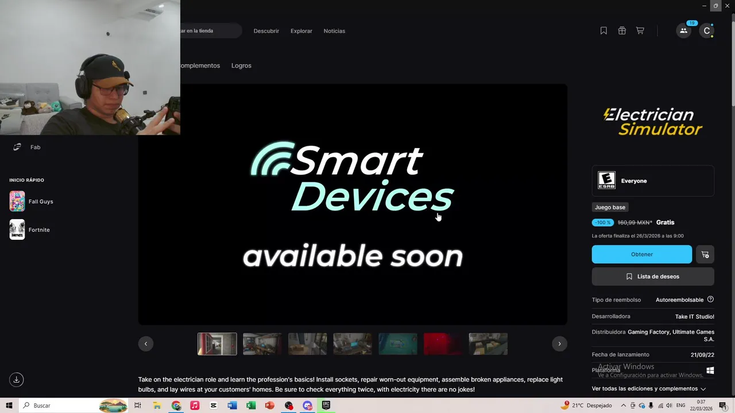Click developer name Take IT Studio!
Screen dimensions: 735x413
click(695, 317)
